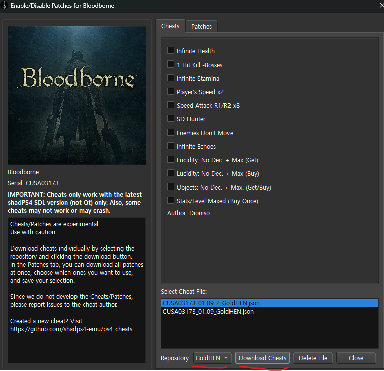The width and height of the screenshot is (384, 371).
Task: Close the patches window with X
Action: click(x=381, y=5)
